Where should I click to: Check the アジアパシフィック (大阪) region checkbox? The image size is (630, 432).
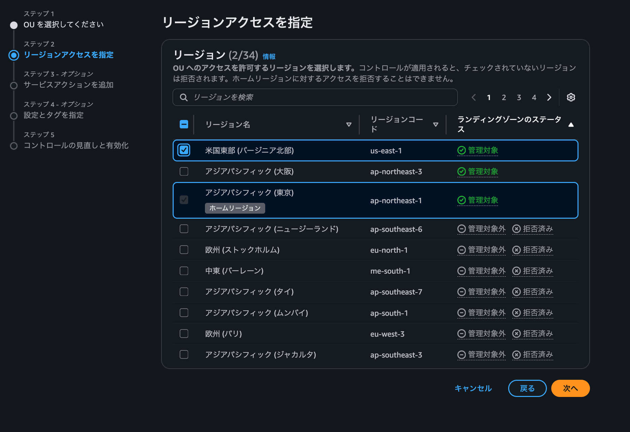tap(184, 172)
